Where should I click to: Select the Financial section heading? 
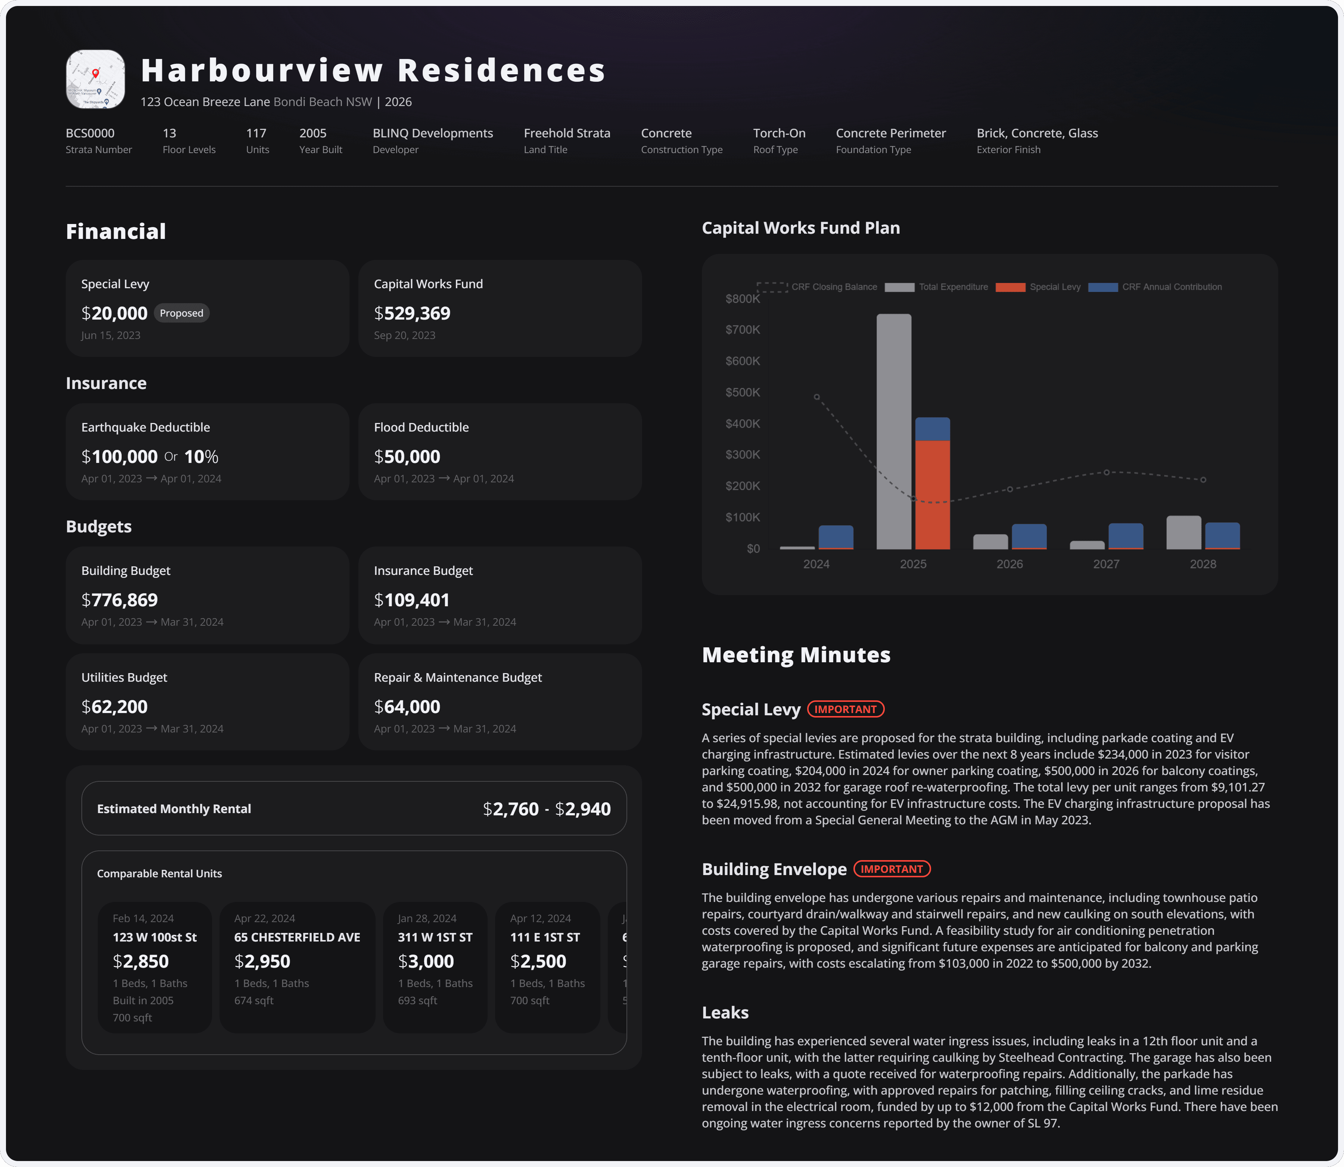[x=116, y=231]
